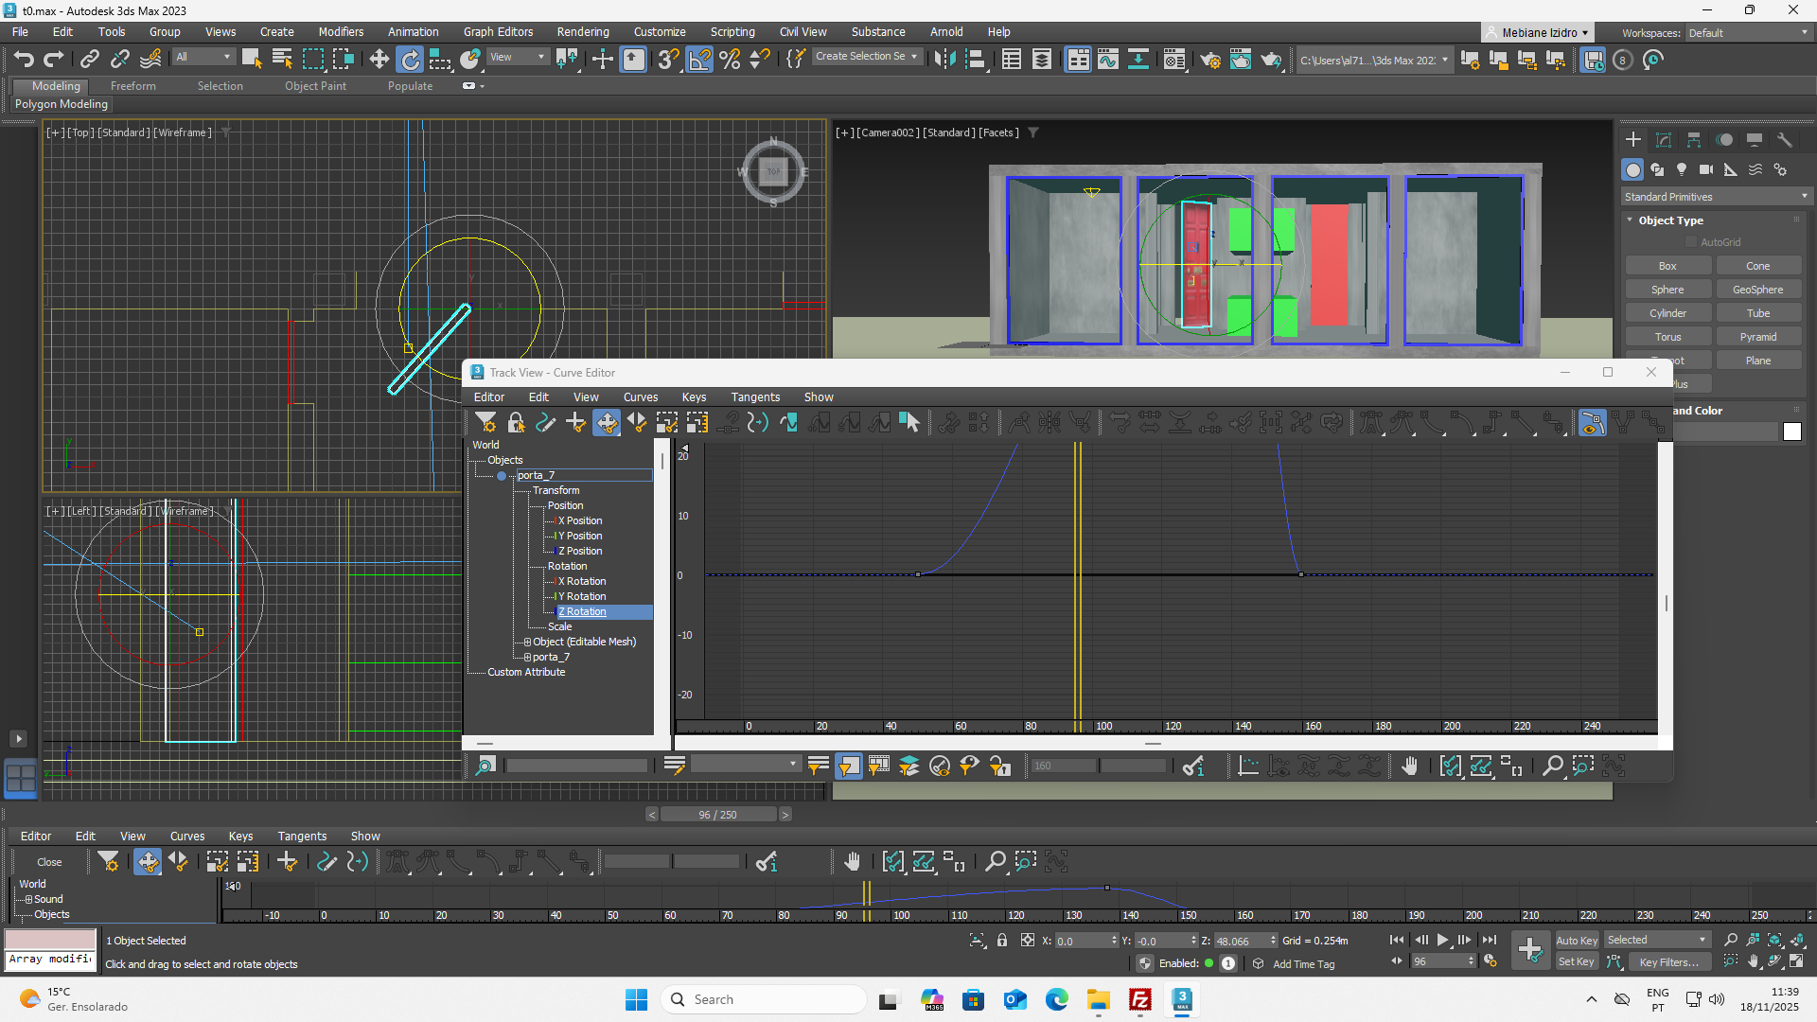Open the Graph Editors menu
This screenshot has height=1022, width=1817.
pyautogui.click(x=498, y=31)
